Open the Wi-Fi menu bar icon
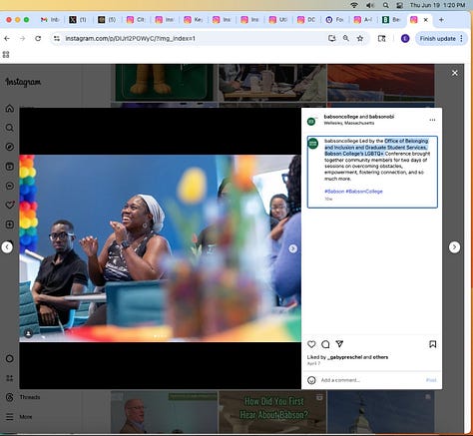The image size is (473, 436). (354, 5)
